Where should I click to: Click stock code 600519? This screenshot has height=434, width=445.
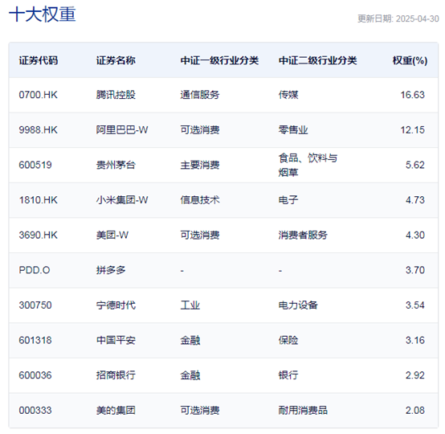[35, 165]
